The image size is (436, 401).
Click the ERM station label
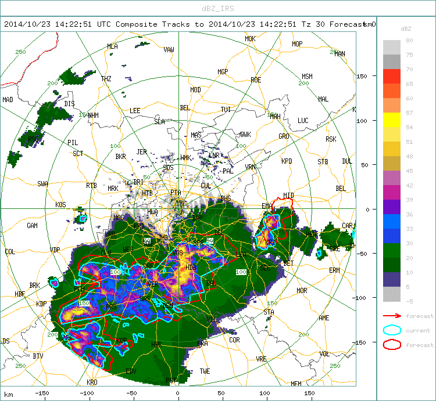(x=334, y=270)
